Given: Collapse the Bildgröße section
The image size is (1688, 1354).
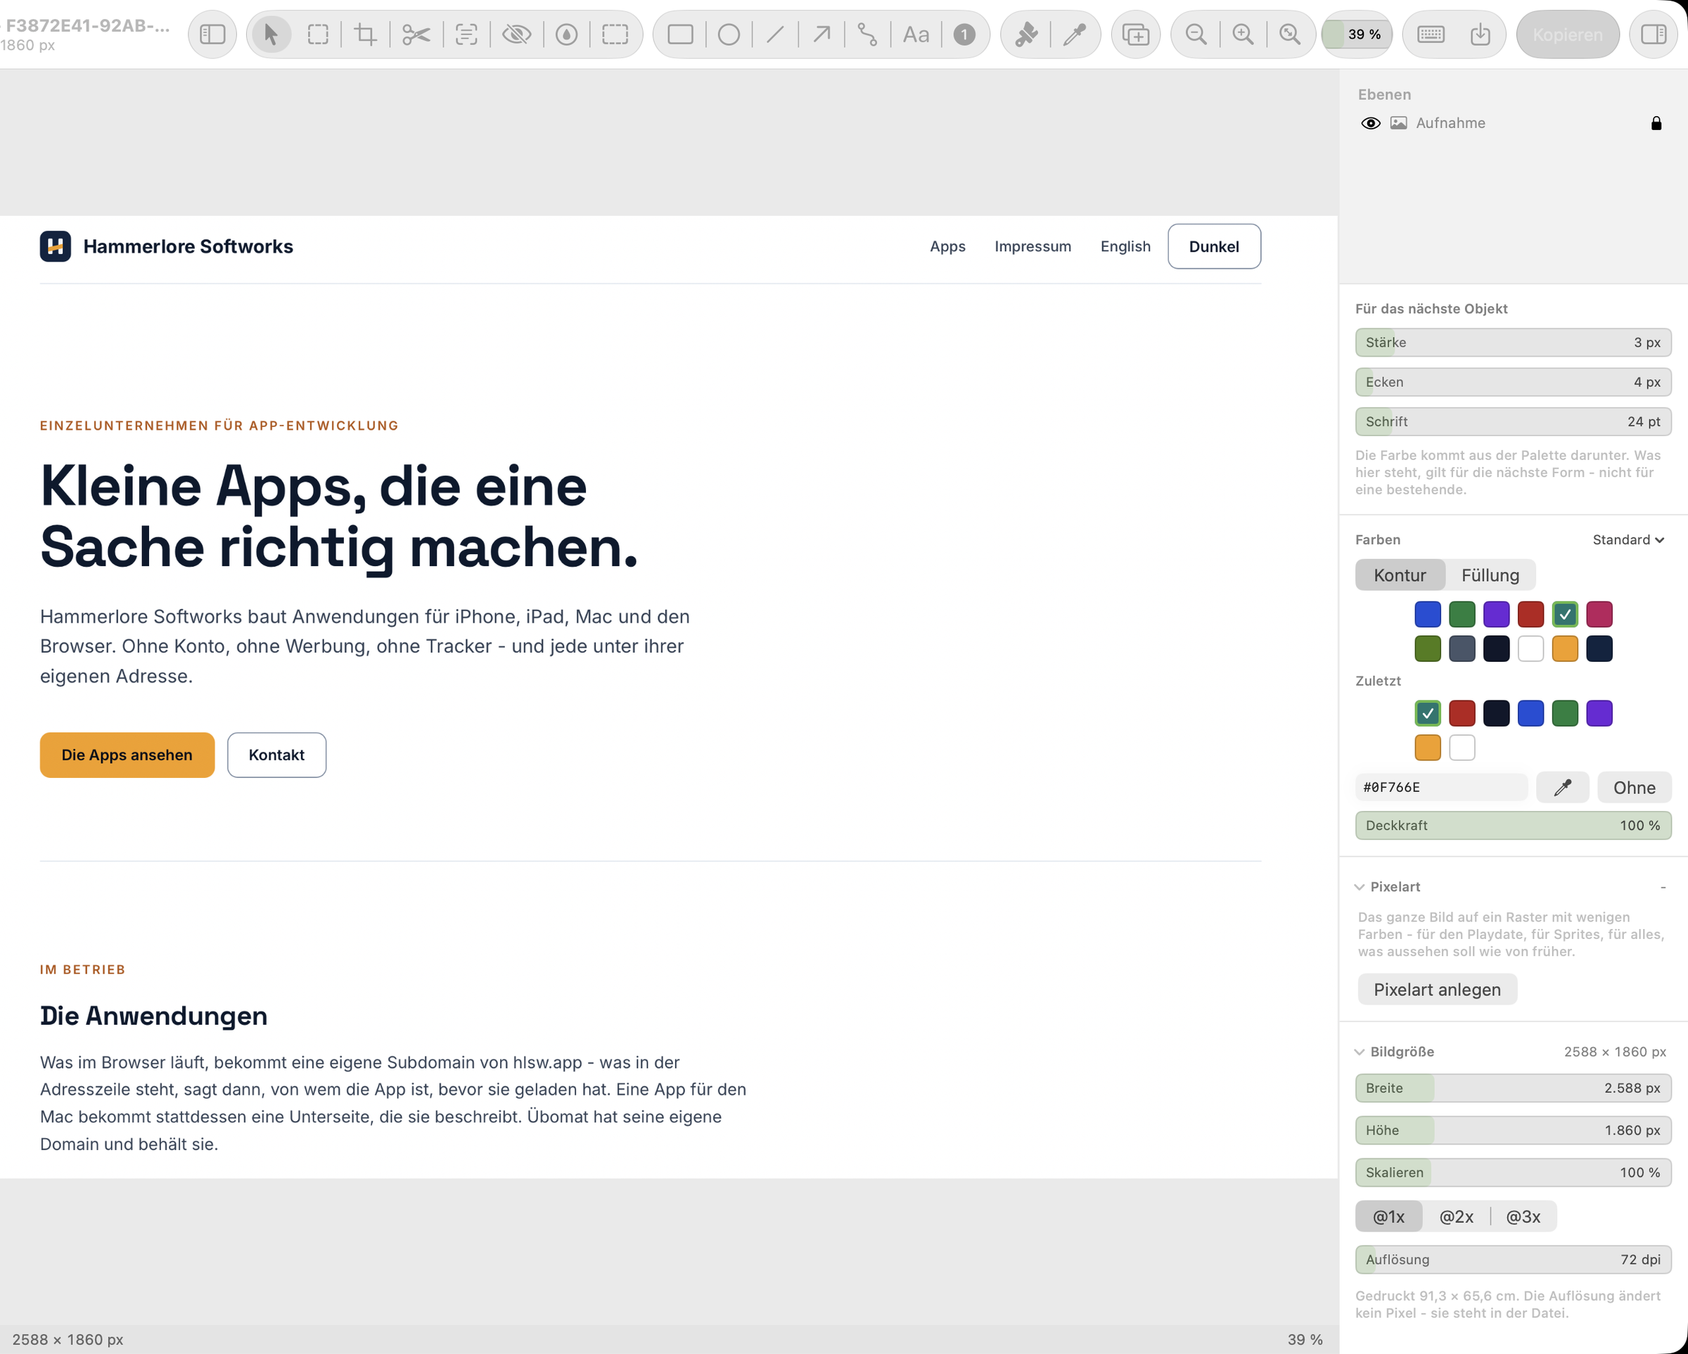Looking at the screenshot, I should click(1359, 1052).
